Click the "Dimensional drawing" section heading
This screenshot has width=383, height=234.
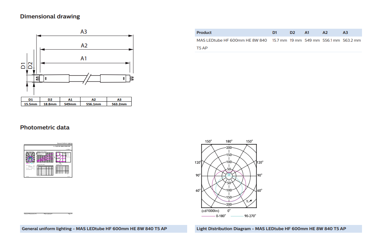50,16
